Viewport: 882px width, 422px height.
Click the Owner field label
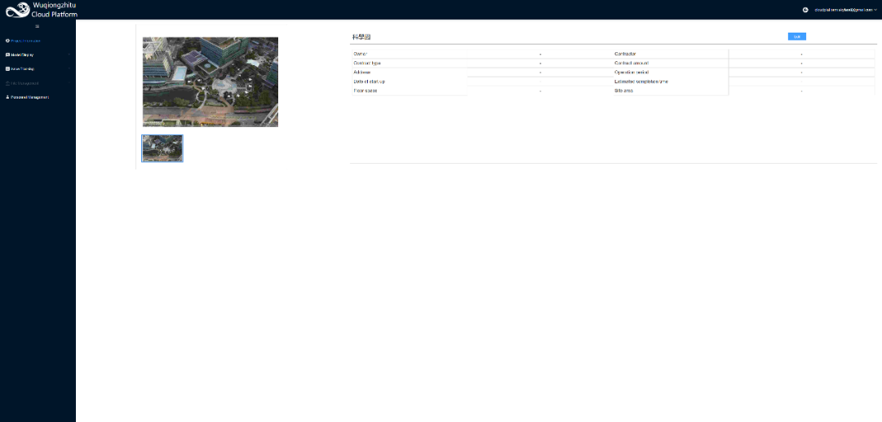coord(360,54)
